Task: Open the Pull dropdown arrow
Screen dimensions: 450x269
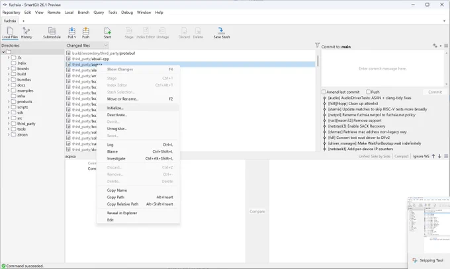Action: coord(75,37)
